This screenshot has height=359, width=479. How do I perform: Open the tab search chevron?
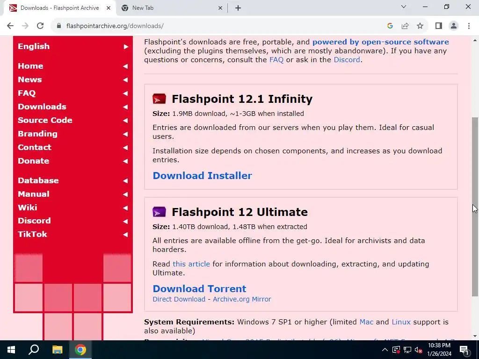(404, 7)
